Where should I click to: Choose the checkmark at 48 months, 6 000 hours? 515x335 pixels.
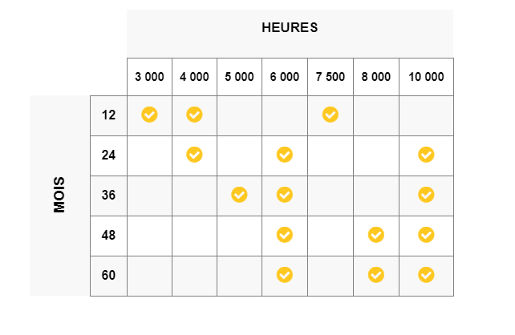[285, 235]
